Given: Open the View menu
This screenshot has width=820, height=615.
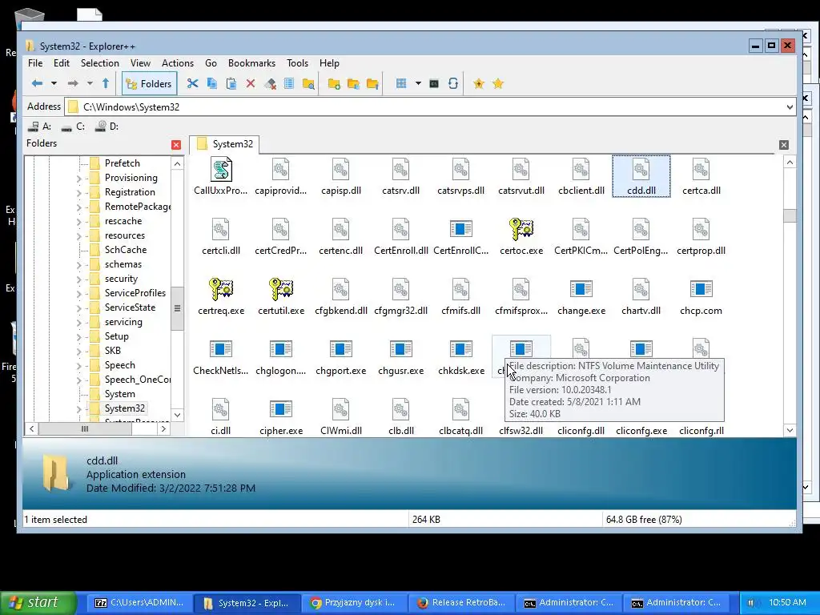Looking at the screenshot, I should click(140, 63).
